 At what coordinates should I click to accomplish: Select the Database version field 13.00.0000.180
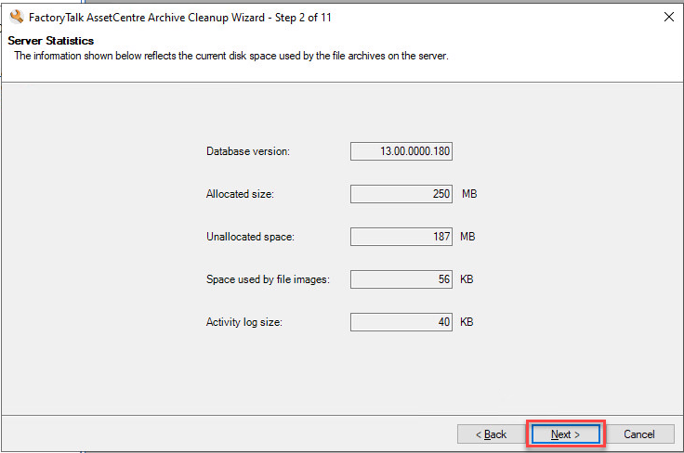(401, 151)
